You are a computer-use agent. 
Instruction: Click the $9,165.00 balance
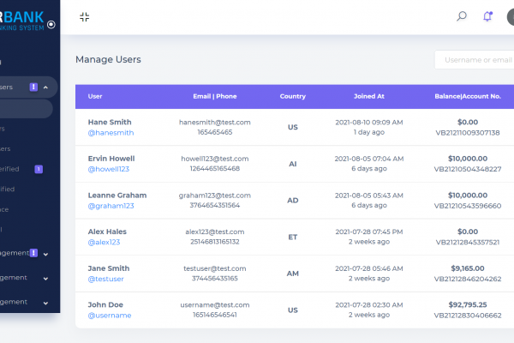tap(468, 268)
